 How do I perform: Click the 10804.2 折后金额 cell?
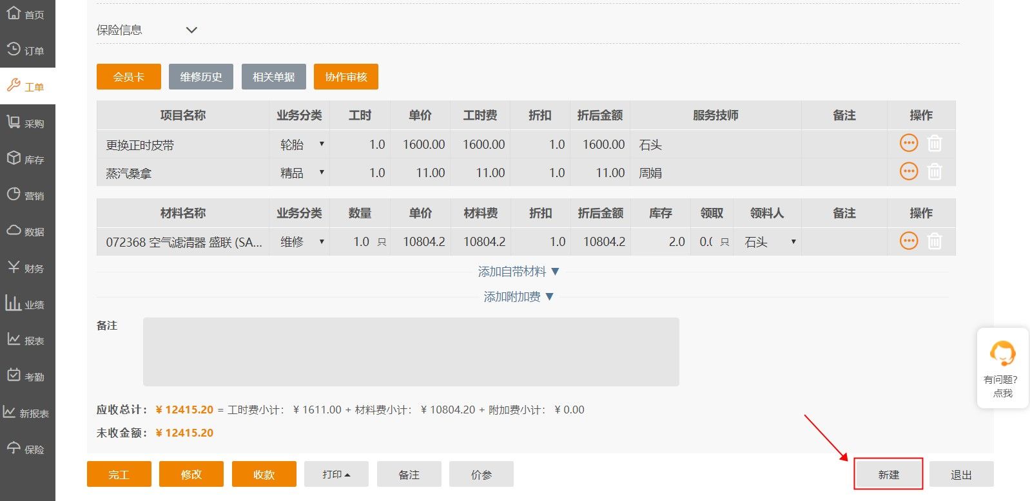600,241
